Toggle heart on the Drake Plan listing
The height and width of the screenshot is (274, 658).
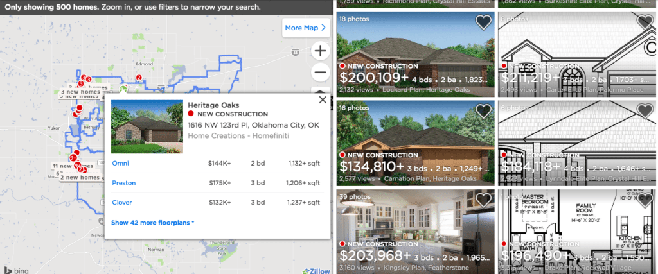click(645, 200)
